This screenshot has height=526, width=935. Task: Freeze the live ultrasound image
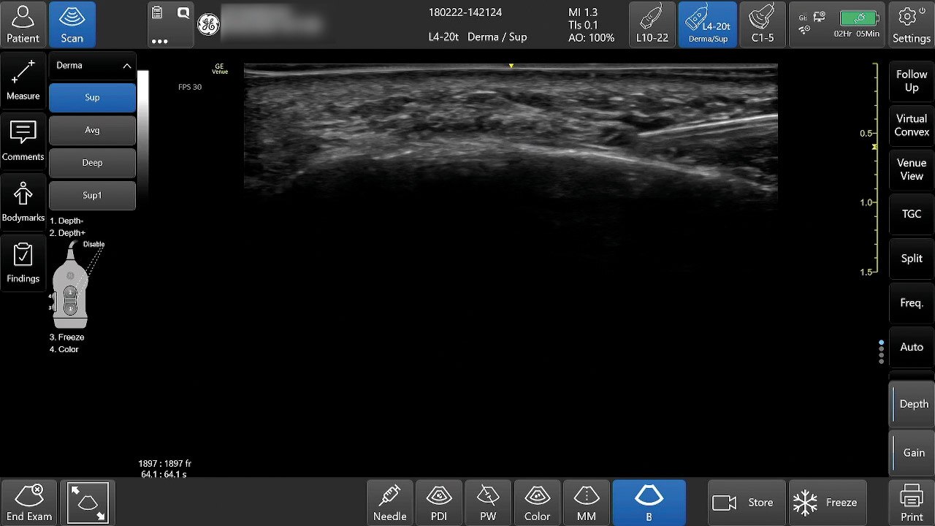(828, 503)
